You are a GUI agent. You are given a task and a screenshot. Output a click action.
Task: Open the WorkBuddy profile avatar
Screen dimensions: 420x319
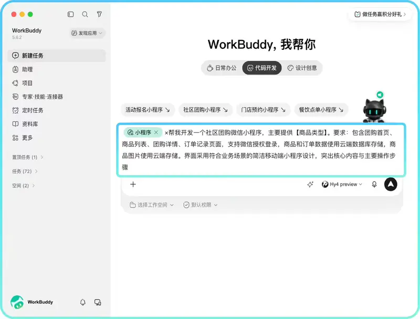point(17,302)
